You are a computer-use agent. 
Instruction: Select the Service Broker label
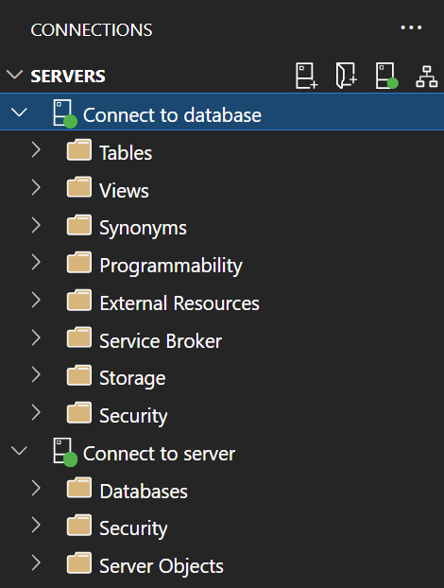161,341
